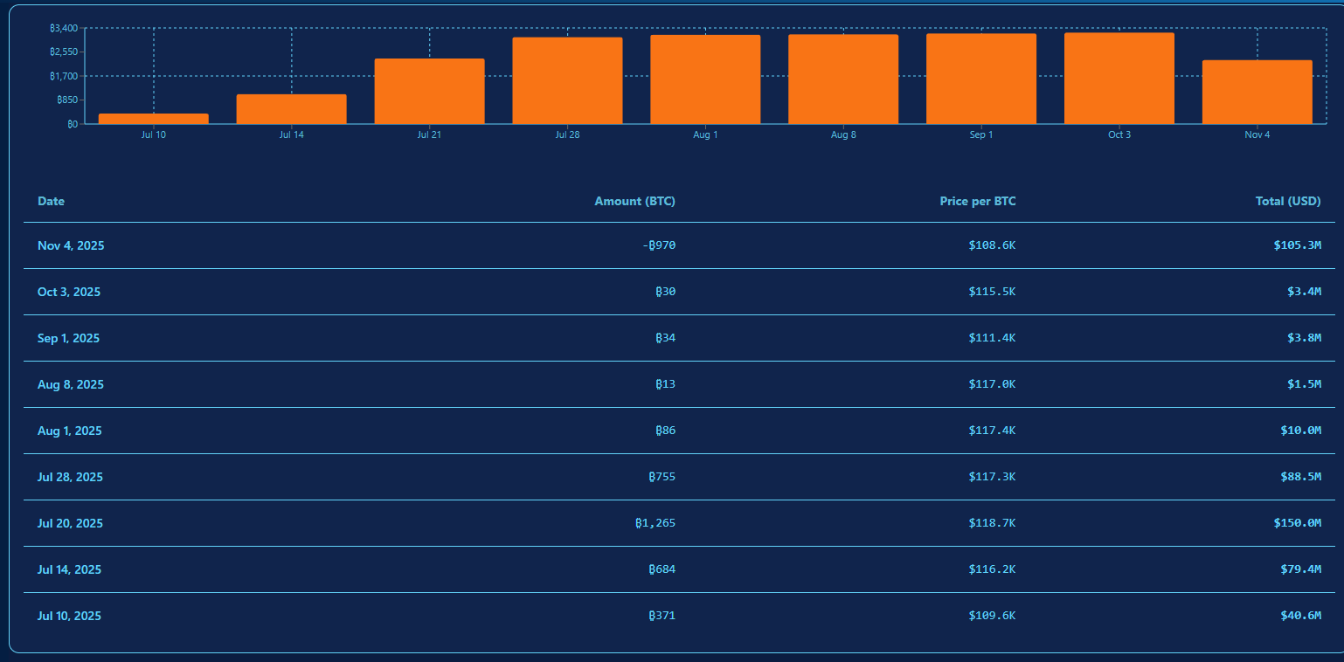This screenshot has height=662, width=1344.
Task: Select the Total (USD) column header
Action: tap(1287, 202)
